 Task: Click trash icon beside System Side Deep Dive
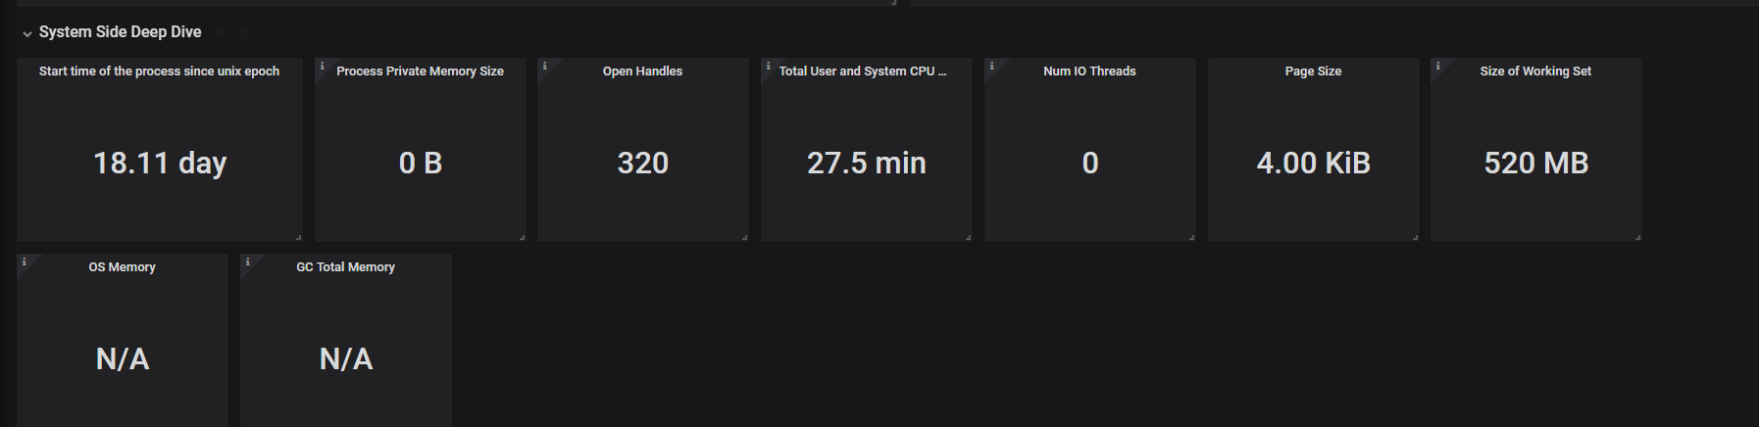245,33
